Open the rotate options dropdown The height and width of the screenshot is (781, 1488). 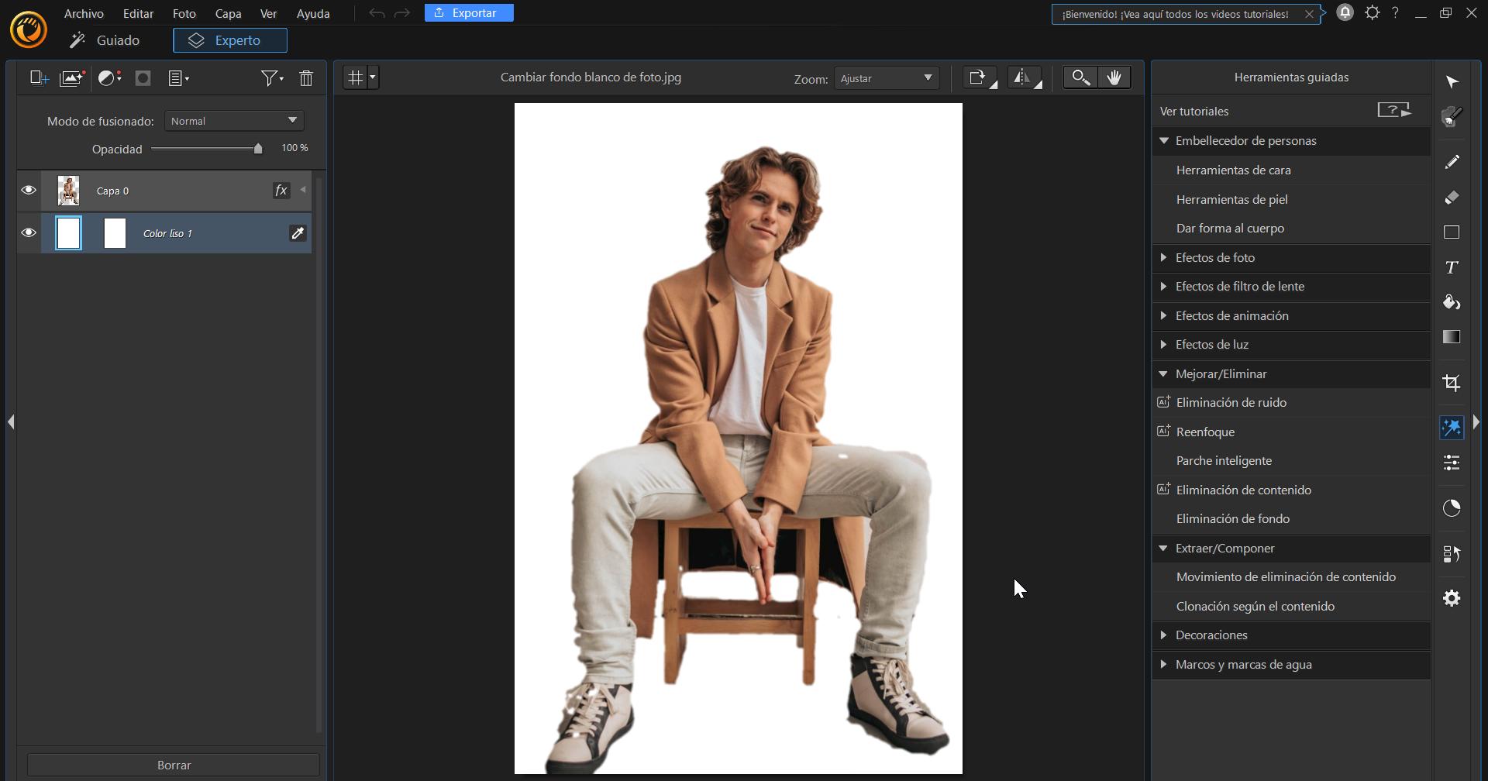(980, 77)
